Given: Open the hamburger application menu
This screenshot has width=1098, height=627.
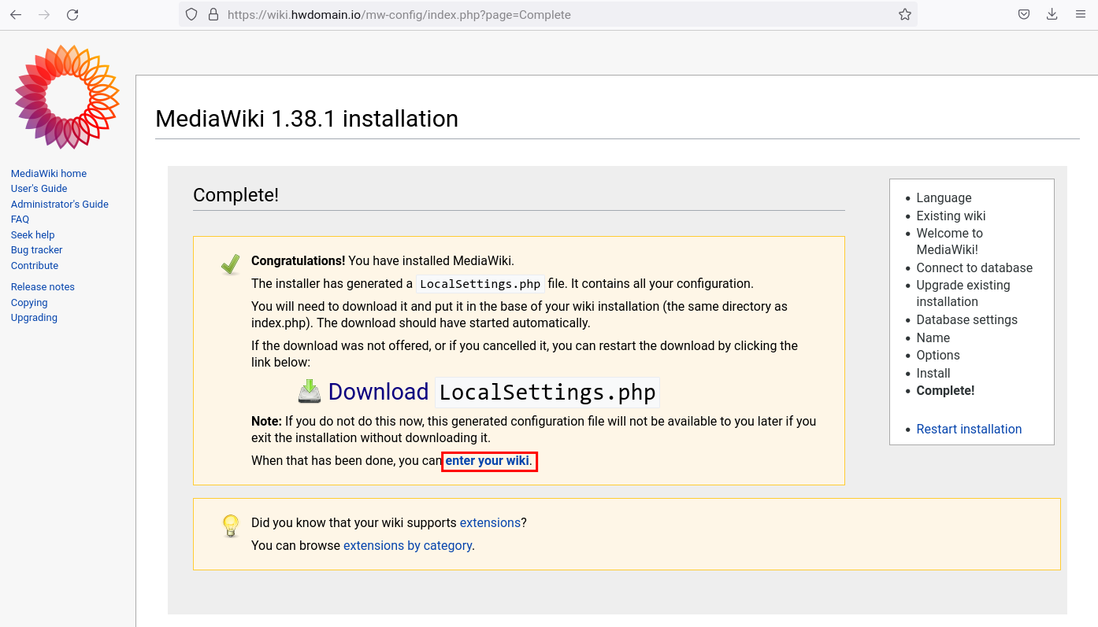Looking at the screenshot, I should pyautogui.click(x=1081, y=14).
